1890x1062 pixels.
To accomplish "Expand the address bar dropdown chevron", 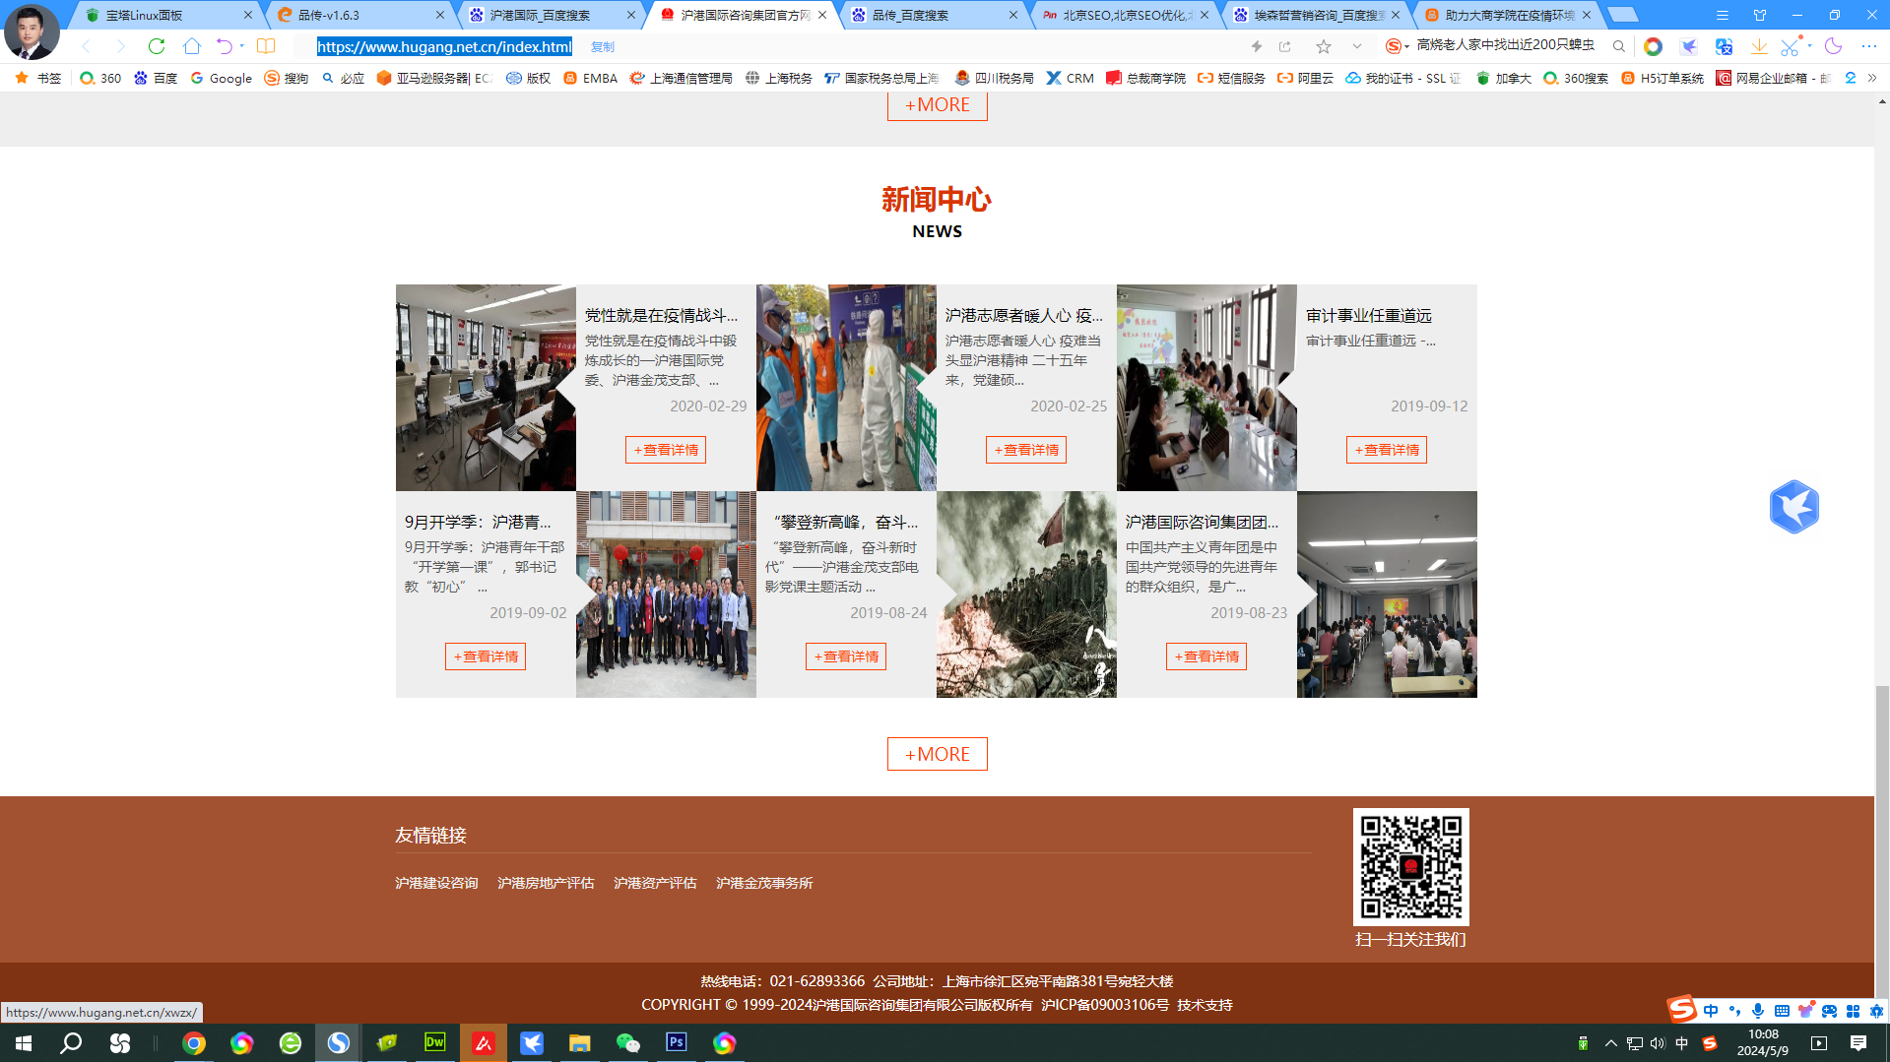I will (x=1357, y=46).
